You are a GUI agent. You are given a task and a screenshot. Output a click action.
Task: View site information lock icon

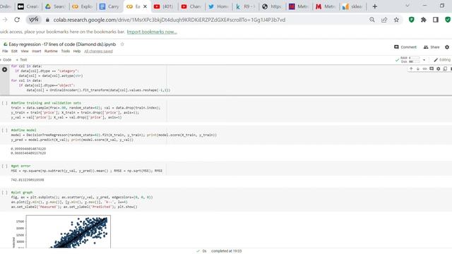pyautogui.click(x=47, y=20)
